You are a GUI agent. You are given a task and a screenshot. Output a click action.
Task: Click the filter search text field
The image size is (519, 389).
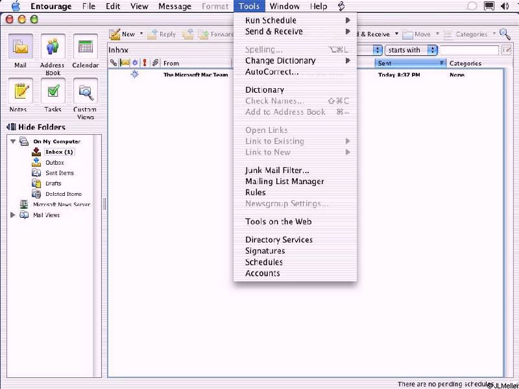(x=469, y=50)
